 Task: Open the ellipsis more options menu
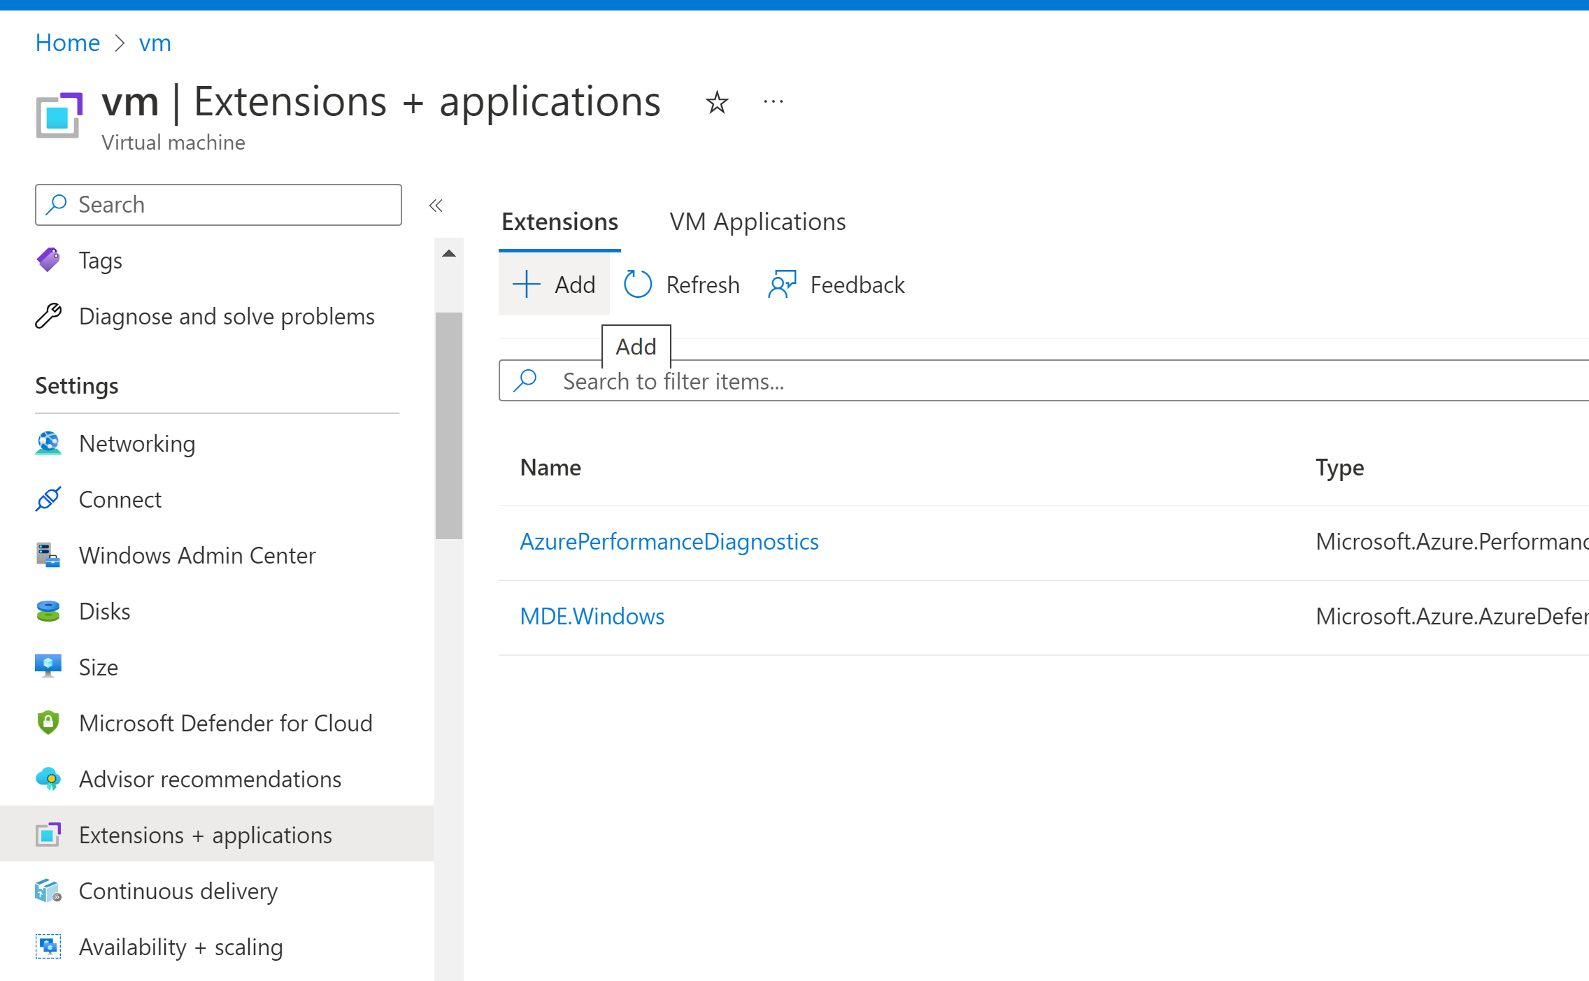coord(773,102)
